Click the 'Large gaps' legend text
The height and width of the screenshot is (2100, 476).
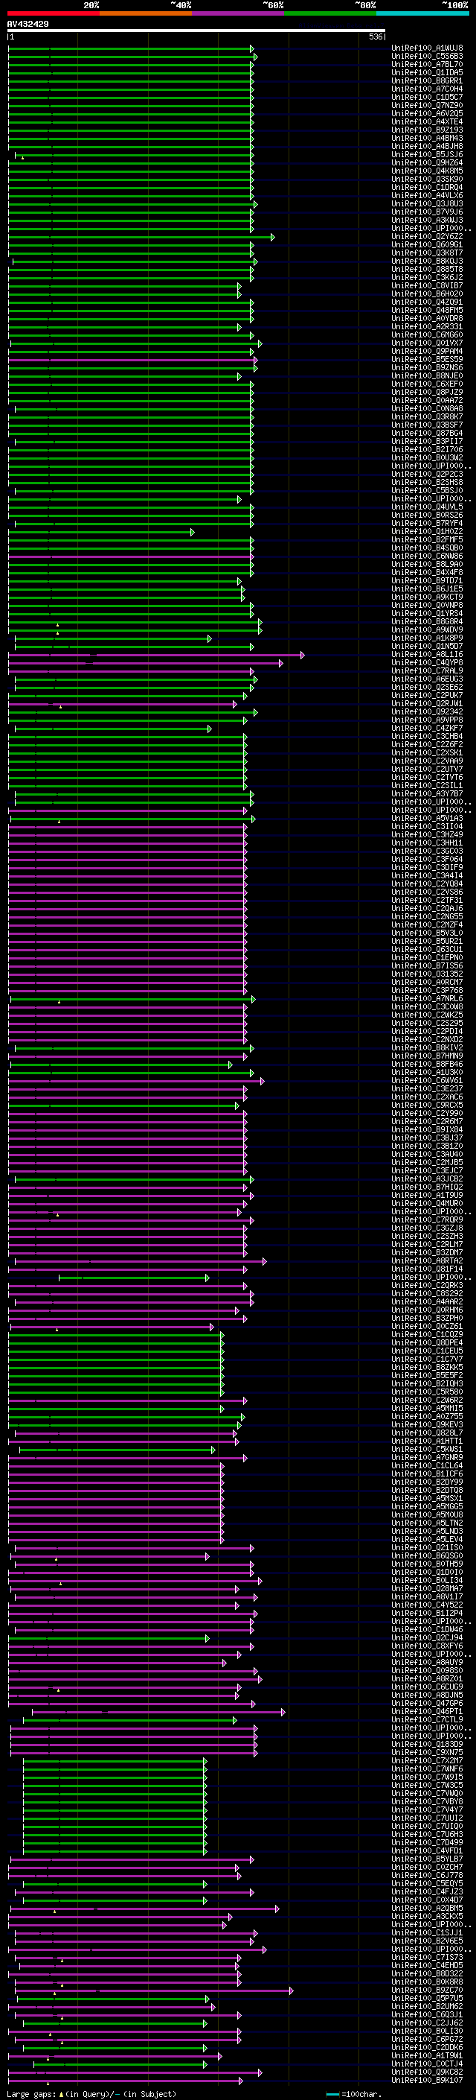31,2093
